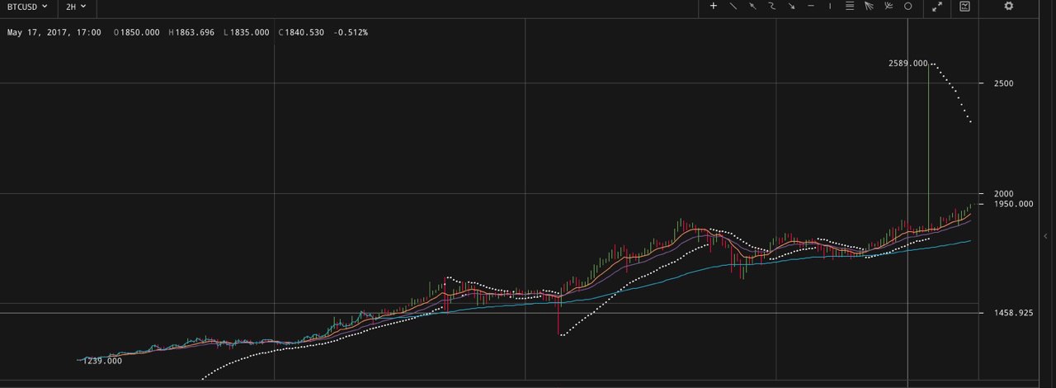This screenshot has width=1056, height=388.
Task: Click the 2000 price axis label
Action: click(x=1003, y=194)
